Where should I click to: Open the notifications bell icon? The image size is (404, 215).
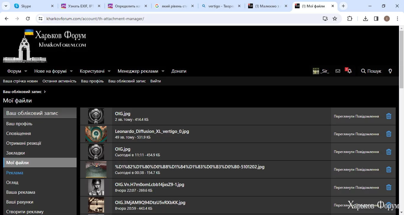pyautogui.click(x=350, y=71)
